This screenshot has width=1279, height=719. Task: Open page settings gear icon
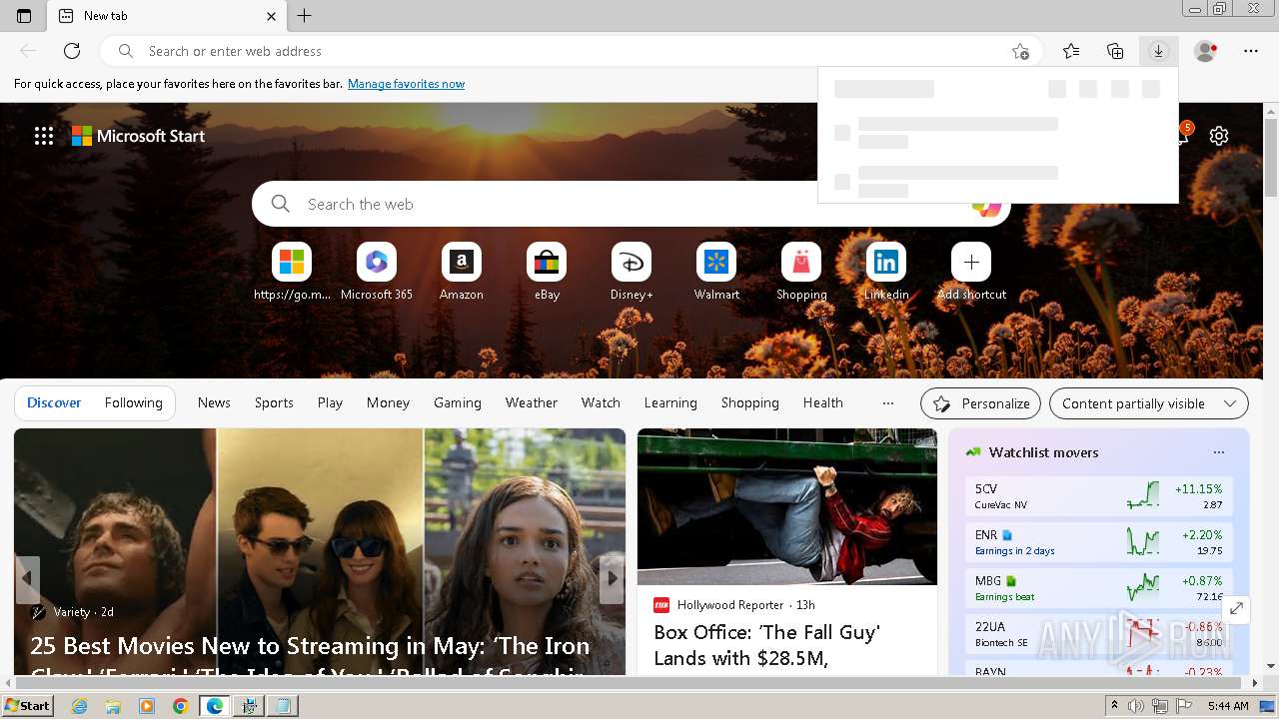click(1219, 136)
